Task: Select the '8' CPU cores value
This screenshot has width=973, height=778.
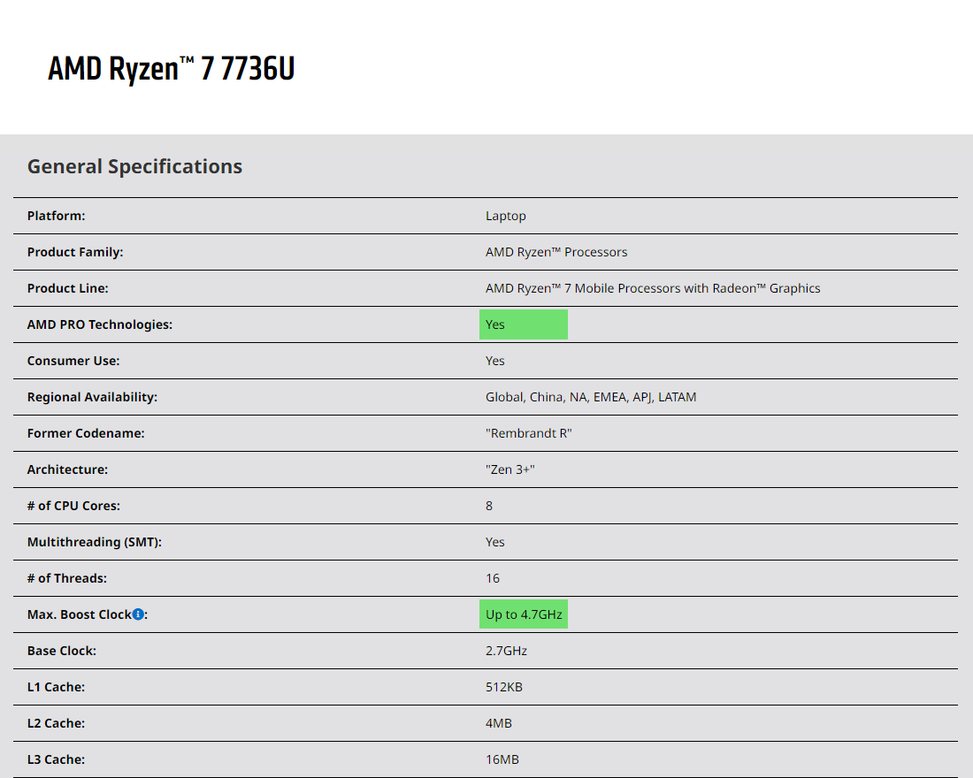Action: [489, 507]
